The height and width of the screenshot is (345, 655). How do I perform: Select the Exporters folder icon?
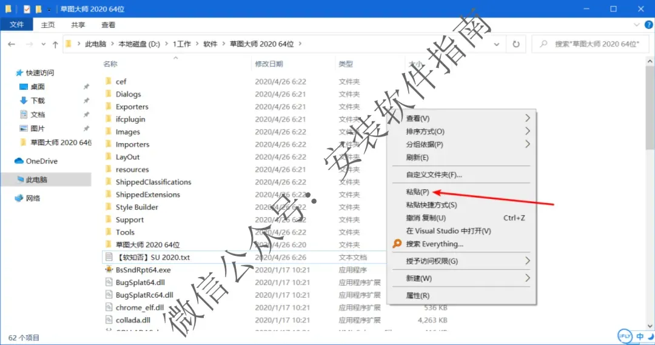coord(109,106)
